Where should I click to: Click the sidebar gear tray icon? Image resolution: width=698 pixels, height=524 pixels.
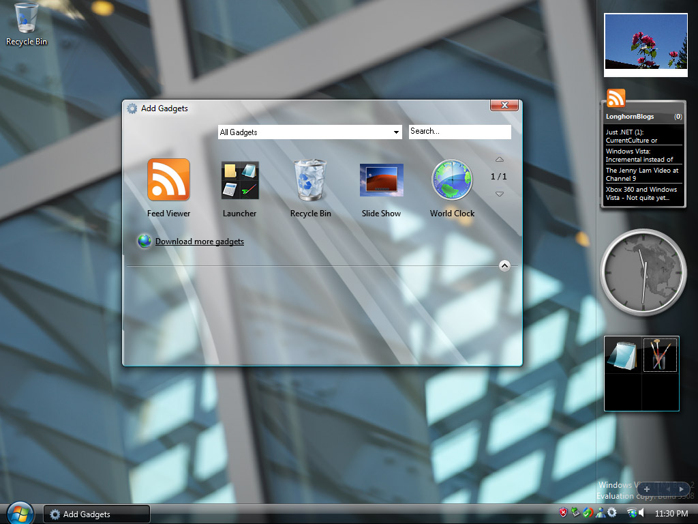(x=612, y=513)
